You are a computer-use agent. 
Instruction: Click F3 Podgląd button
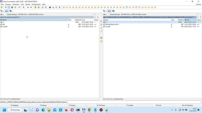(x=15, y=105)
